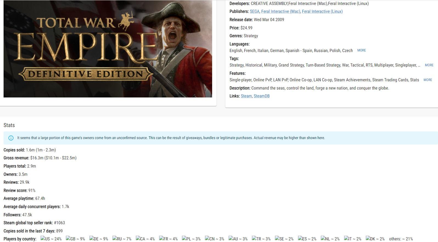Click Average daily concurrent players 1.7k
Viewport: 438px width, 242px height.
(36, 207)
